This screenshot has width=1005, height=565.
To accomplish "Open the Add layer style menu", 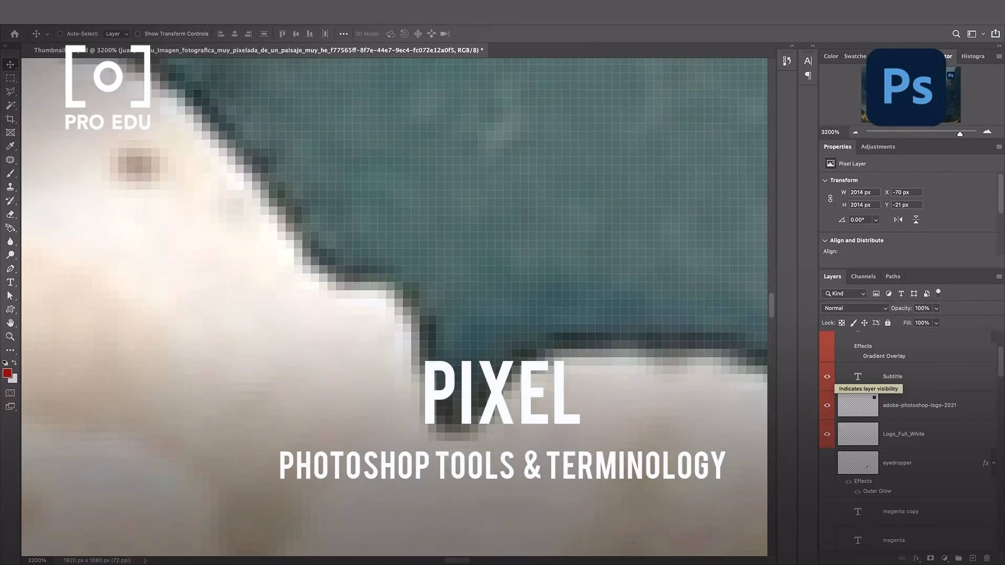I will coord(917,558).
